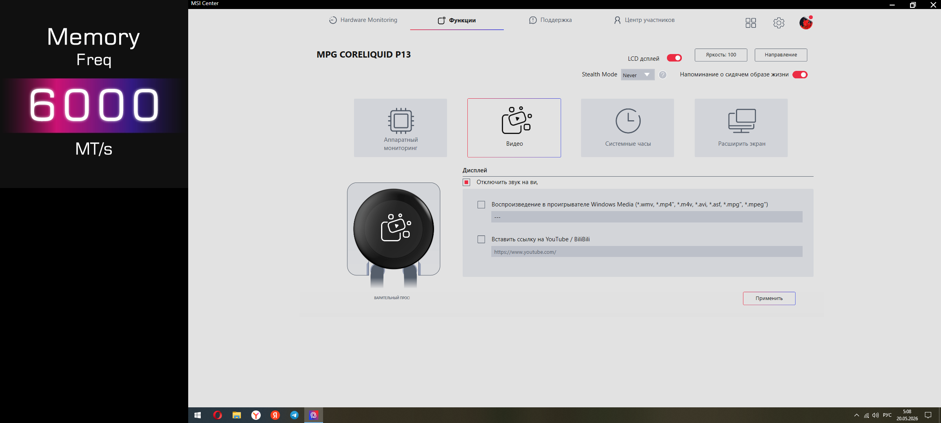Open the apps grid icon
The image size is (941, 423).
[x=750, y=23]
